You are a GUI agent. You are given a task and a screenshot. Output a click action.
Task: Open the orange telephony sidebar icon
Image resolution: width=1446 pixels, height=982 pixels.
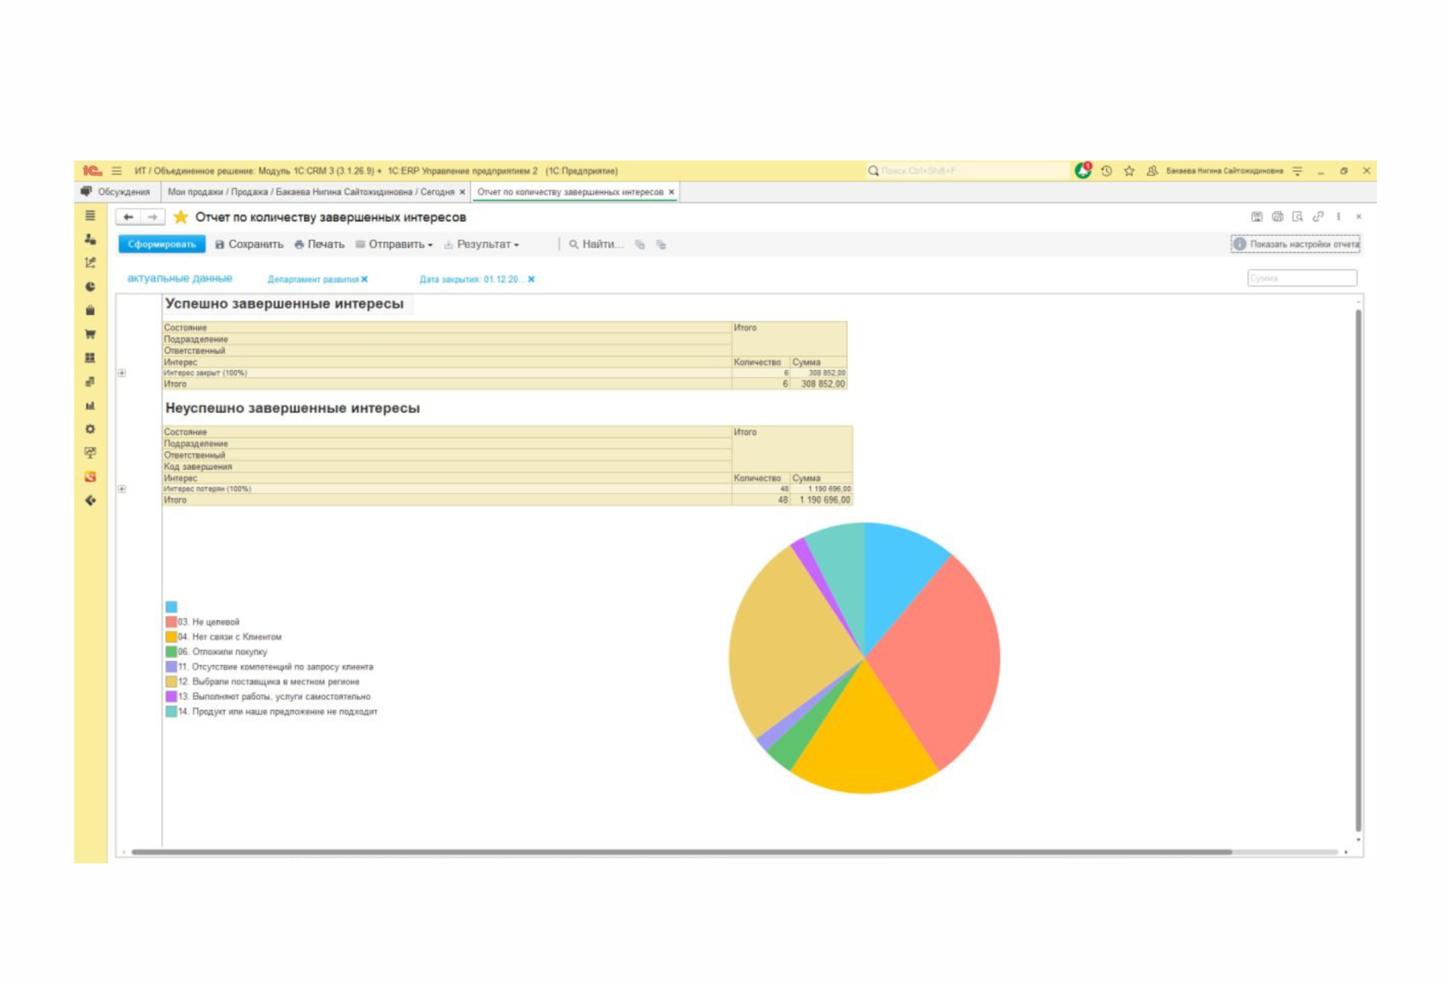click(90, 476)
